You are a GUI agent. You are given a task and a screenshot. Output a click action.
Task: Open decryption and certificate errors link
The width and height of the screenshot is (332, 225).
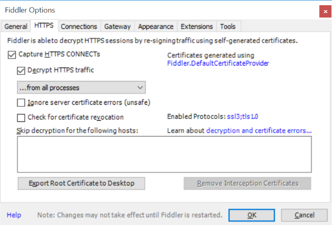(x=259, y=130)
